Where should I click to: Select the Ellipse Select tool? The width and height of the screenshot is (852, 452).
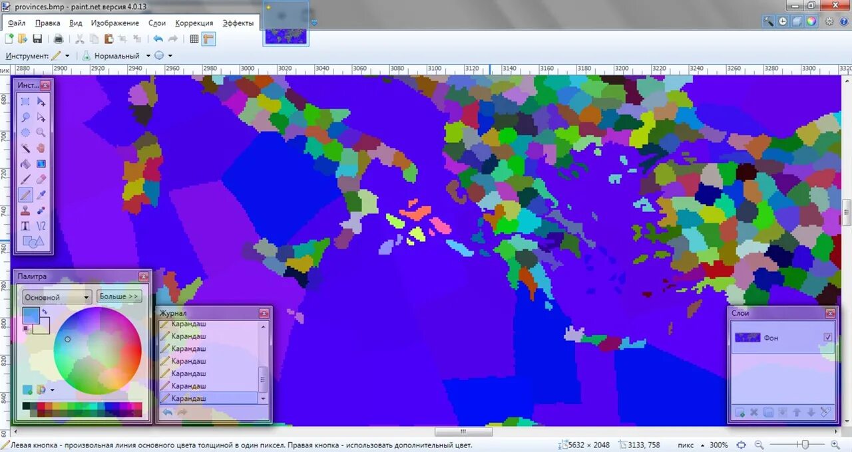25,132
